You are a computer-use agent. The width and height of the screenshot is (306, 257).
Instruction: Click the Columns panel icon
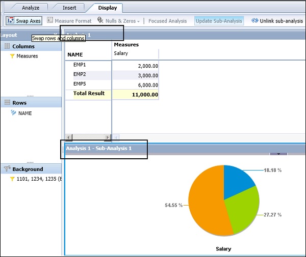click(7, 46)
